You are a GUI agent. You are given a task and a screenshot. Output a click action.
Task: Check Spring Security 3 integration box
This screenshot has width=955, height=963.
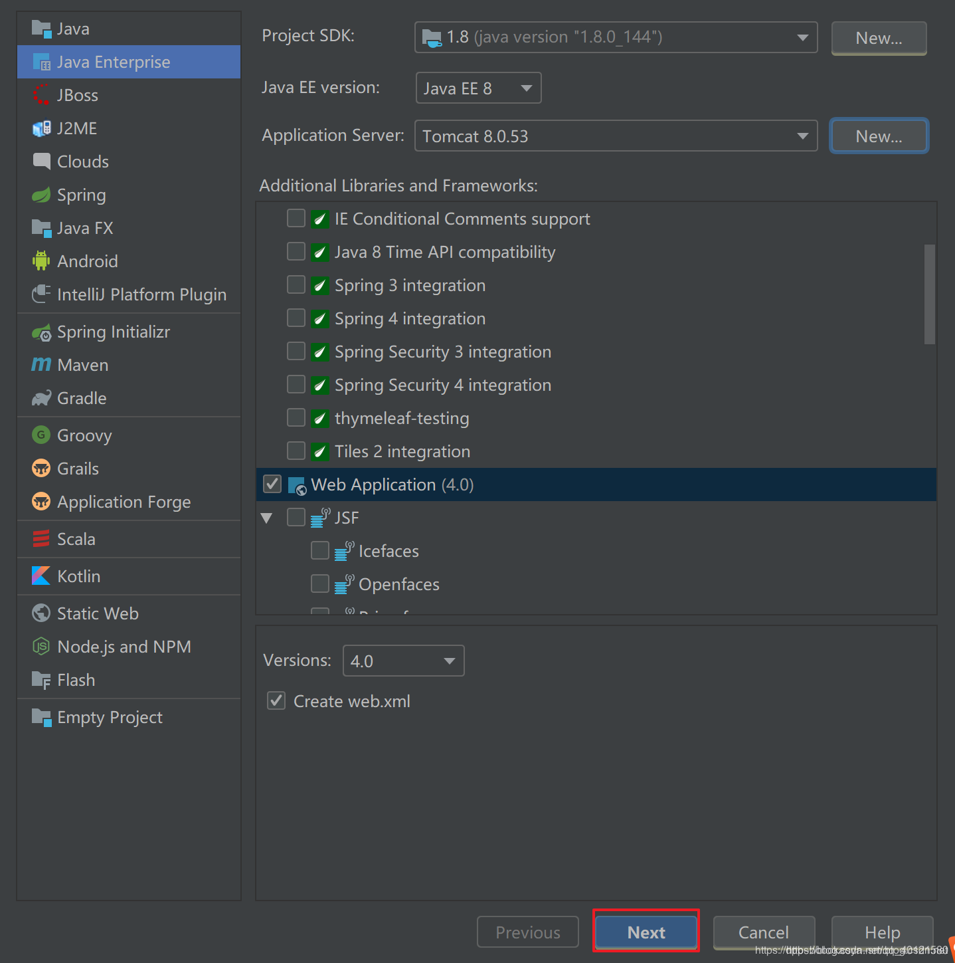[x=296, y=351]
